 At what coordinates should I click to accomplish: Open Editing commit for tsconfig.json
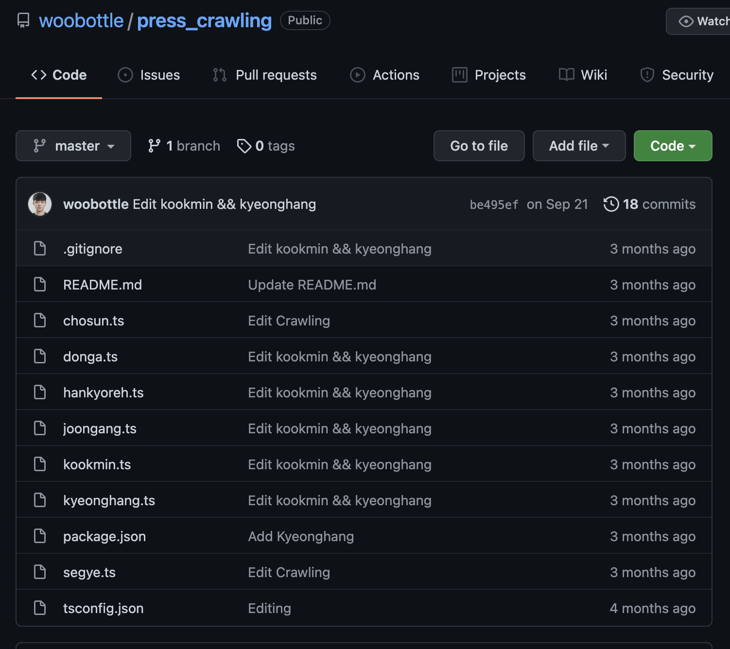pos(269,608)
